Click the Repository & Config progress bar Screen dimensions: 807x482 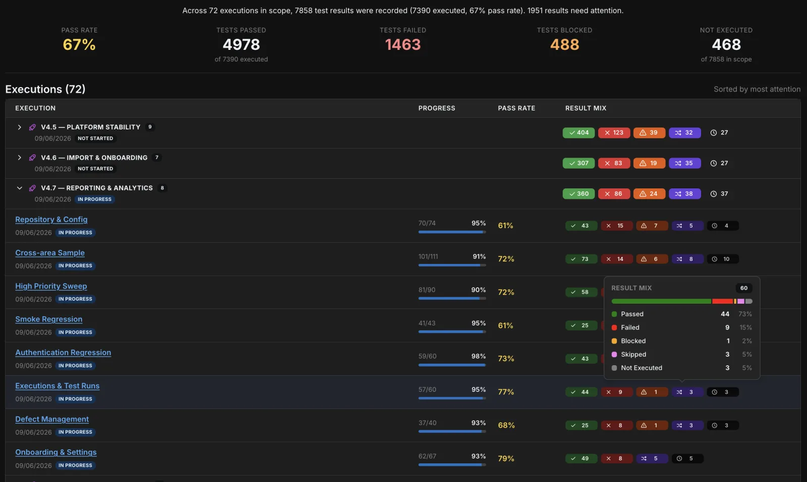[x=452, y=232]
